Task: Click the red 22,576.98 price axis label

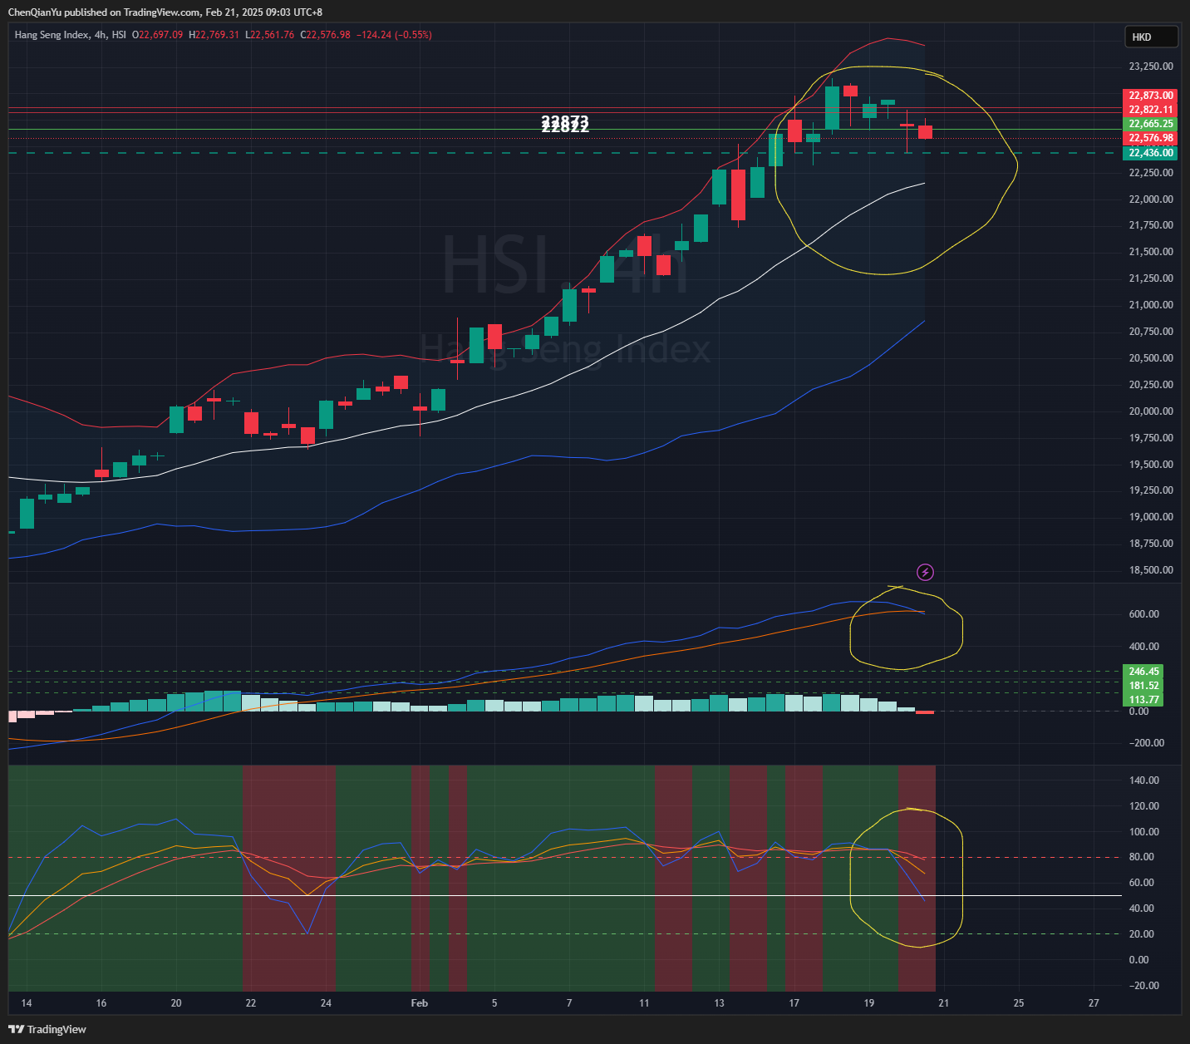Action: [1150, 138]
